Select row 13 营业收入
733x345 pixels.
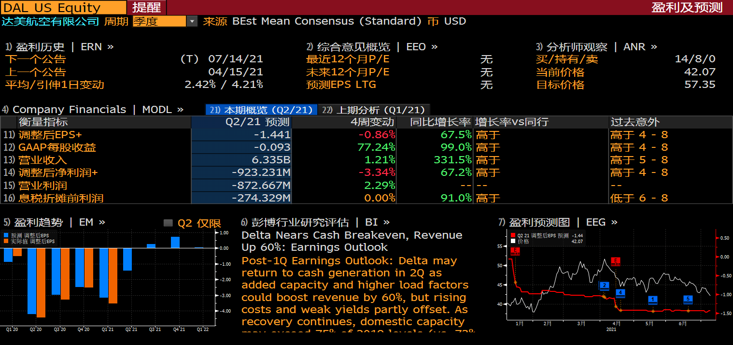[x=366, y=160]
